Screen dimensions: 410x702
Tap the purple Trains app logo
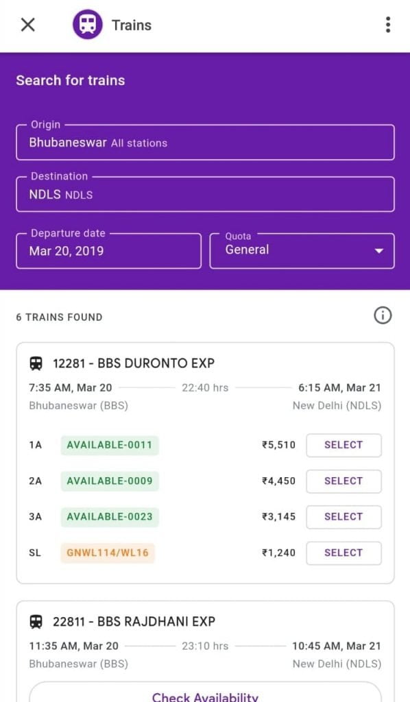click(x=87, y=25)
